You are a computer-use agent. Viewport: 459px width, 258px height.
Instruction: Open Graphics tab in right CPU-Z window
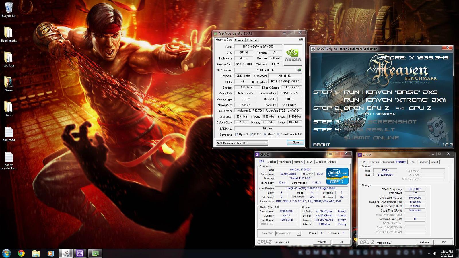(423, 162)
